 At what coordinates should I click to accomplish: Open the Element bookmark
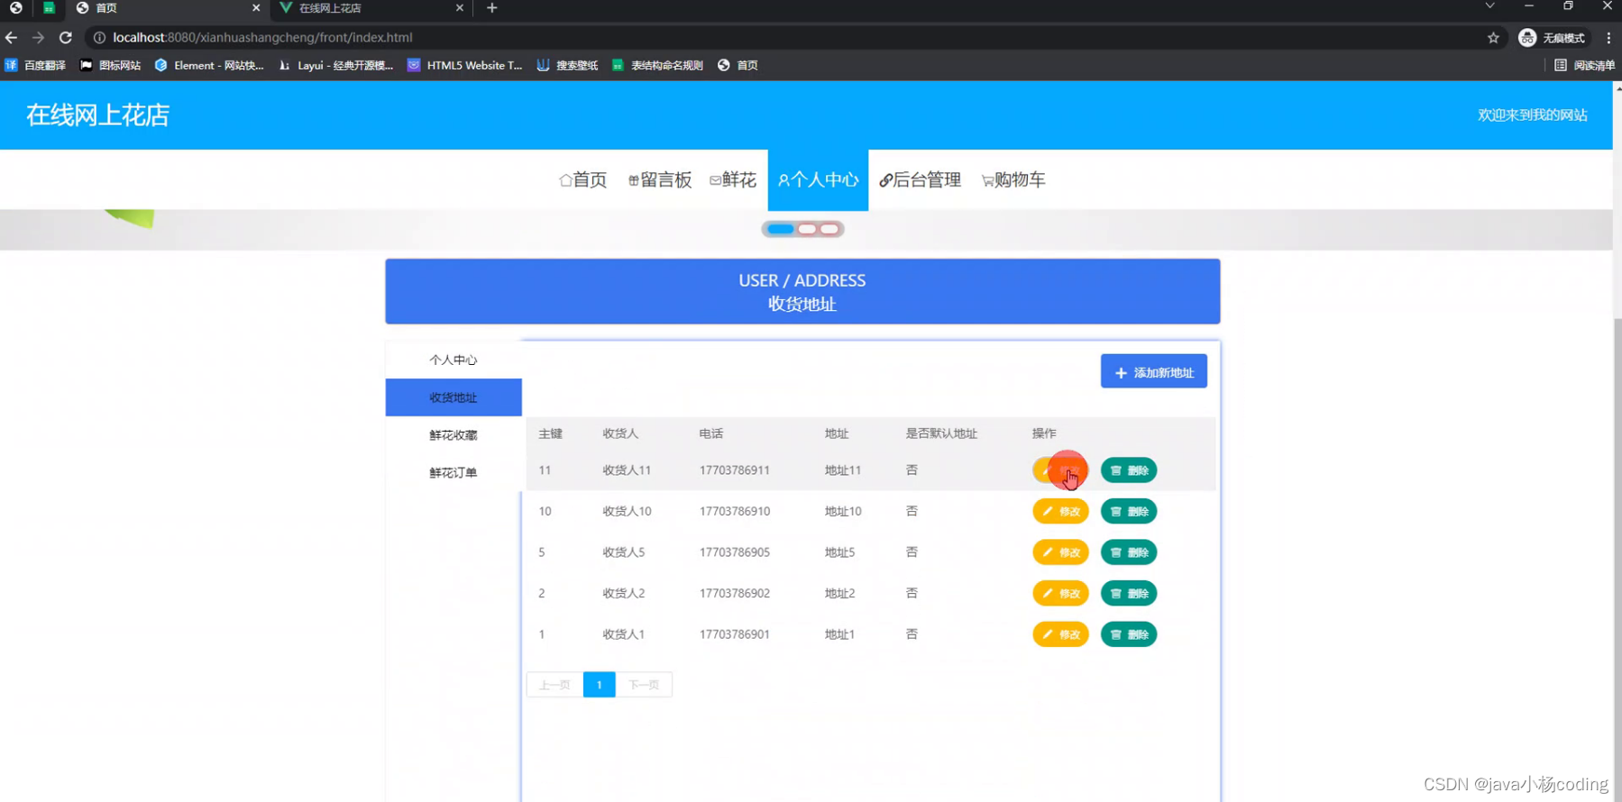tap(209, 65)
